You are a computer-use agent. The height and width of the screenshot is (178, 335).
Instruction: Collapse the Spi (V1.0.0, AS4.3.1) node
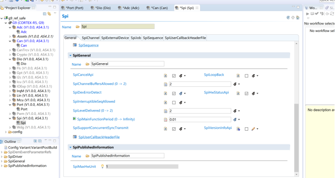(x=10, y=118)
